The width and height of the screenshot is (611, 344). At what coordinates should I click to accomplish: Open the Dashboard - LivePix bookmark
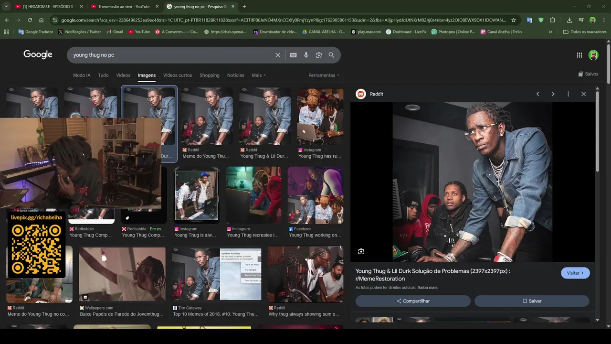click(406, 32)
